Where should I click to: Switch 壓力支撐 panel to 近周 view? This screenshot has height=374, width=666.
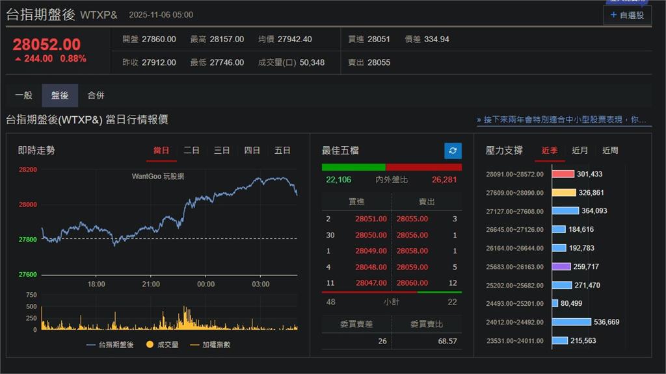pyautogui.click(x=611, y=150)
